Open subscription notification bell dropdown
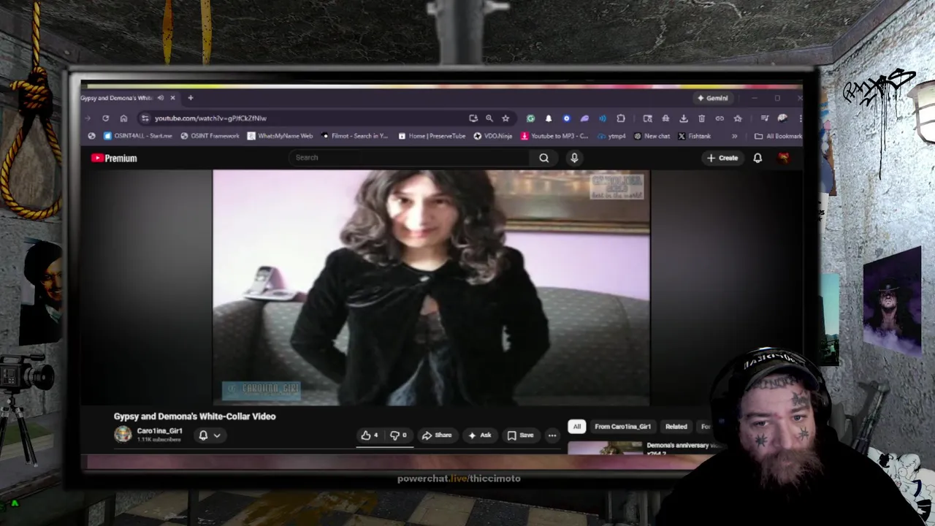Image resolution: width=935 pixels, height=526 pixels. [x=210, y=435]
